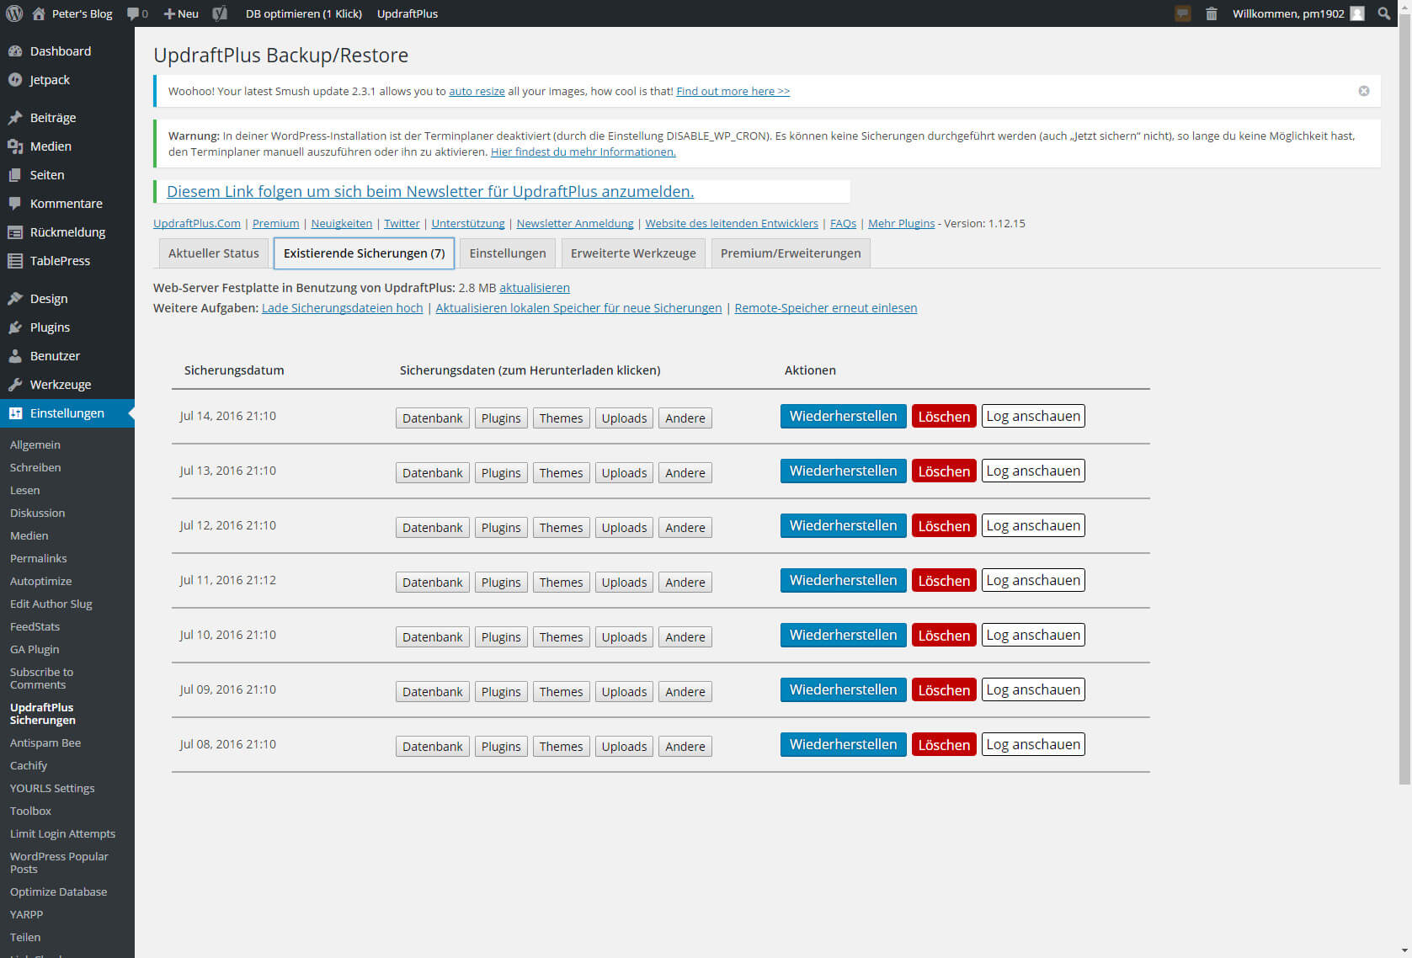The height and width of the screenshot is (958, 1412).
Task: Delete the Jul 13, 2016 backup
Action: coord(944,471)
